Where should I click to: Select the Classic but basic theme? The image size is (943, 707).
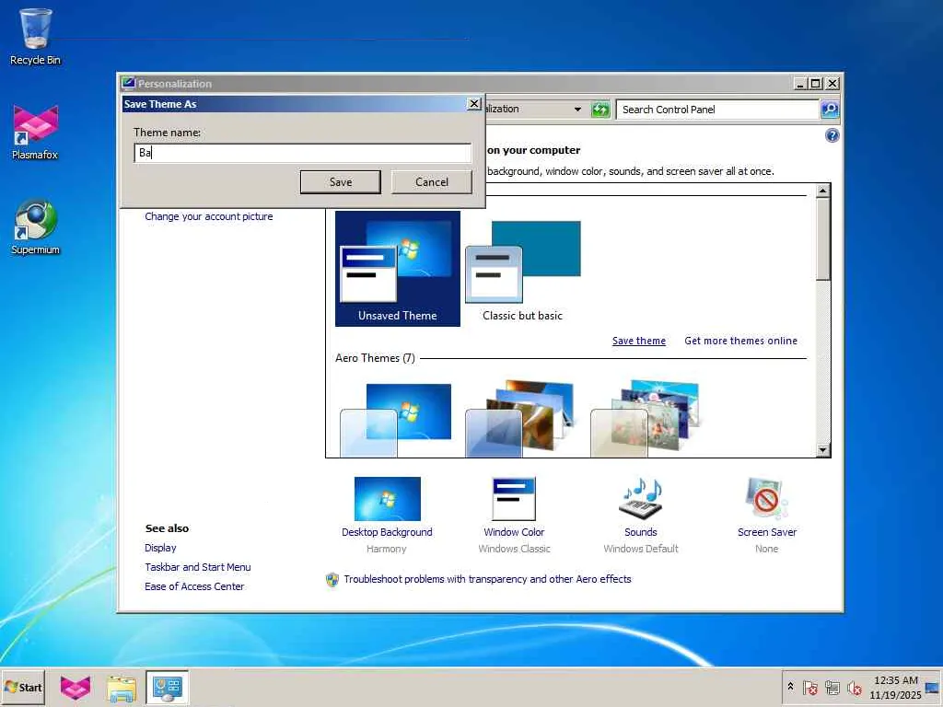pos(523,269)
